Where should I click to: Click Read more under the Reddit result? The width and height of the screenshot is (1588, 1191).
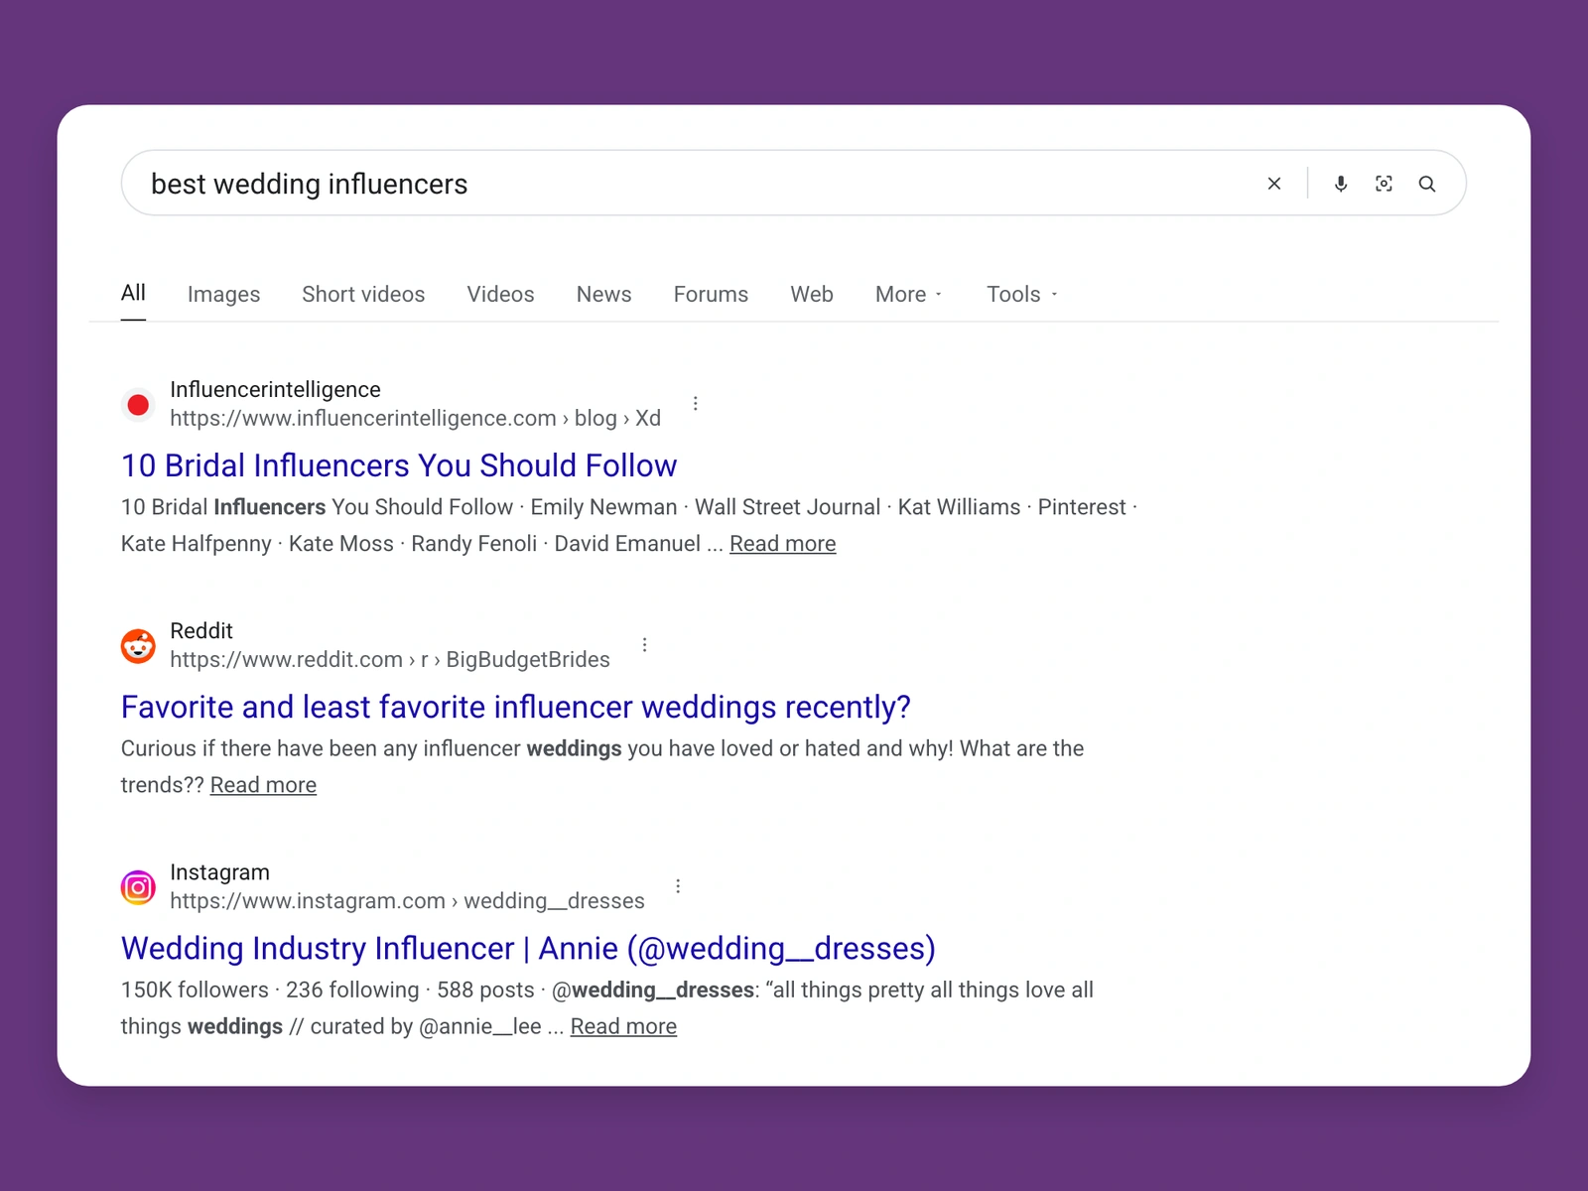[263, 785]
